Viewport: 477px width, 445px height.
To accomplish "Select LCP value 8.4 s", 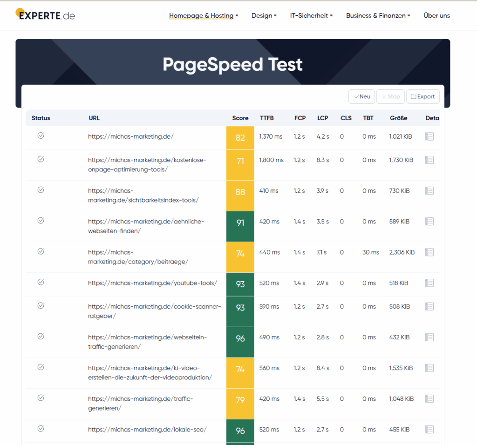I will click(323, 368).
